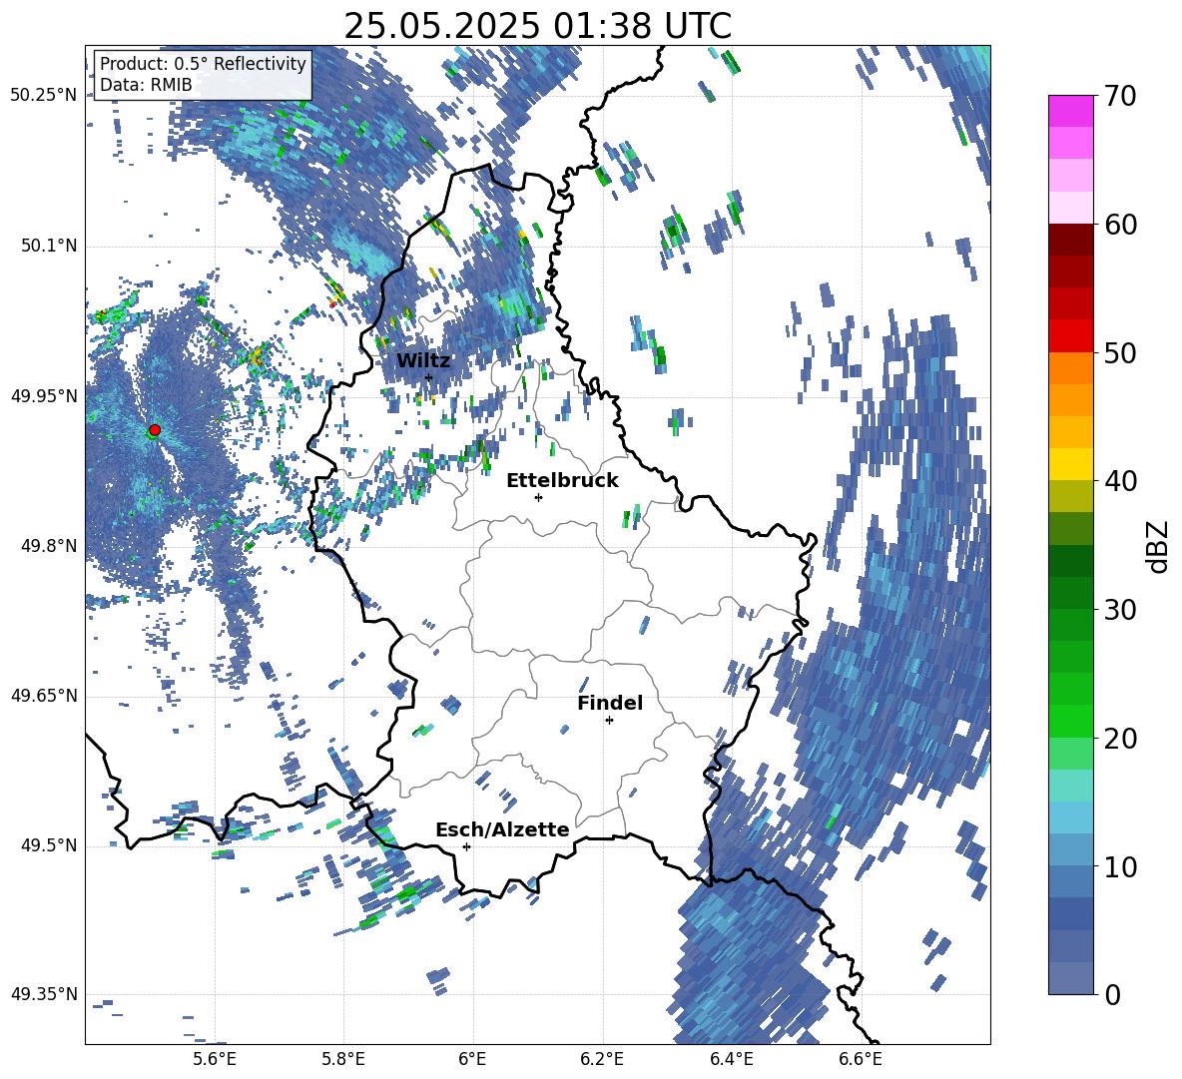Click the 0 value on colorbar
The image size is (1182, 1079).
pos(1112,994)
